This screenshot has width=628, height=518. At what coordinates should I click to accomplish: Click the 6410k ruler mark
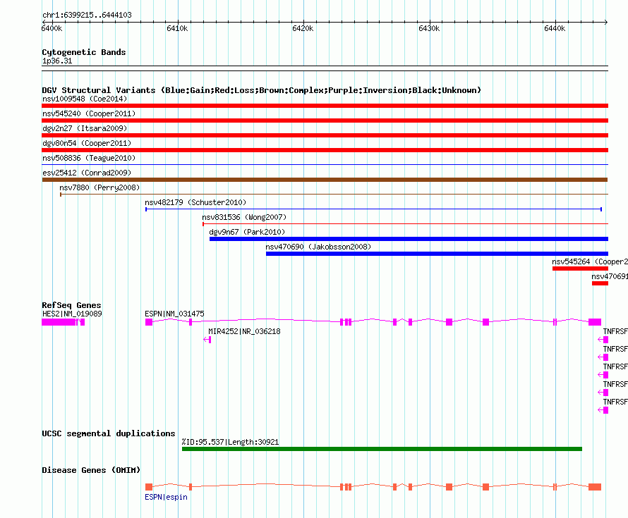177,28
